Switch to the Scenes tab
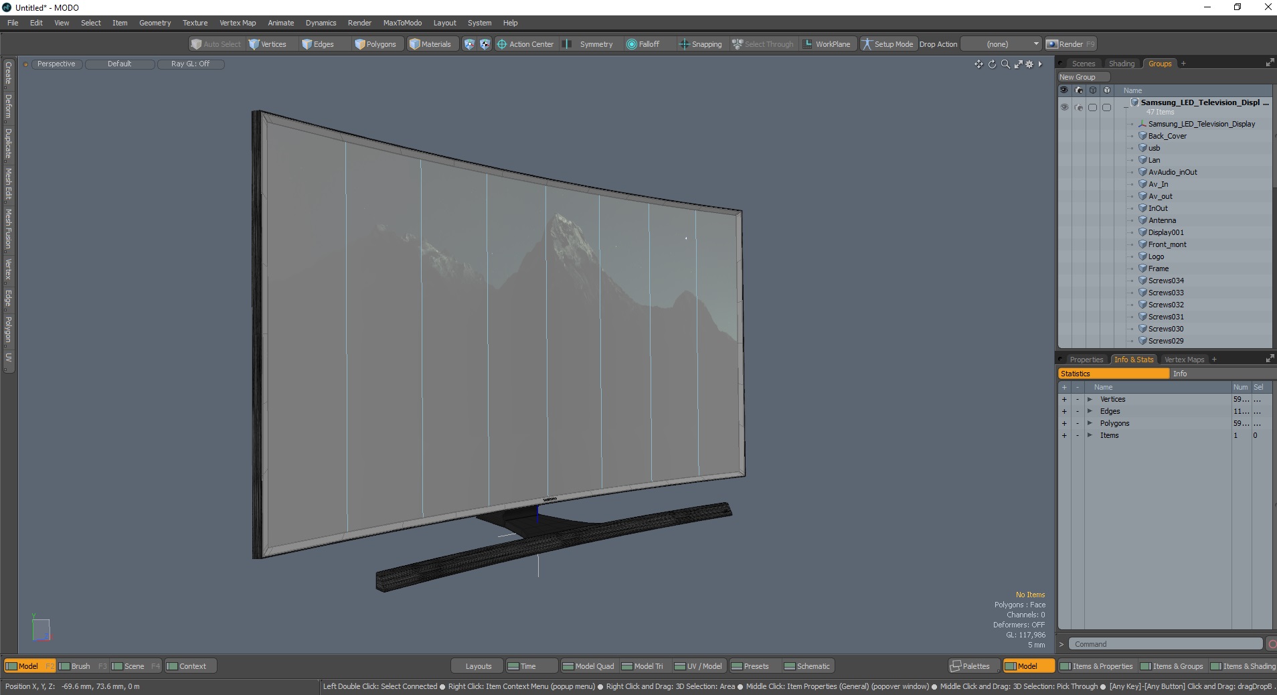This screenshot has width=1277, height=695. (x=1083, y=64)
